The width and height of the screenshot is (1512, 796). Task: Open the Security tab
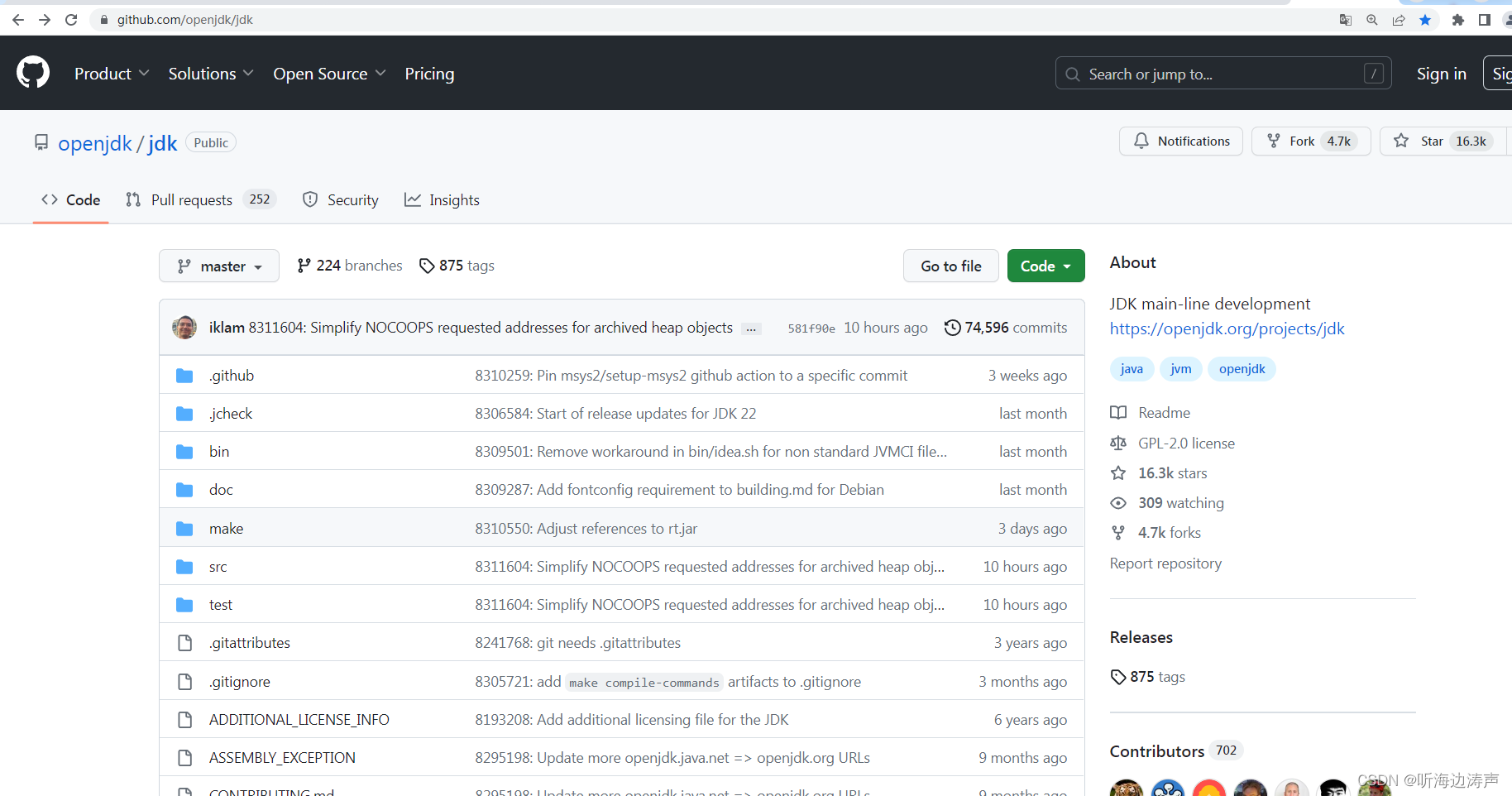click(341, 200)
